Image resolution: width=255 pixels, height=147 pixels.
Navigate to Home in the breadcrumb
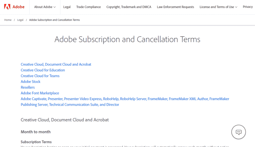tap(8, 20)
